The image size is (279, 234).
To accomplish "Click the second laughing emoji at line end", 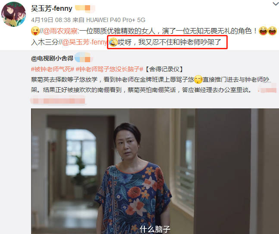I will [272, 31].
